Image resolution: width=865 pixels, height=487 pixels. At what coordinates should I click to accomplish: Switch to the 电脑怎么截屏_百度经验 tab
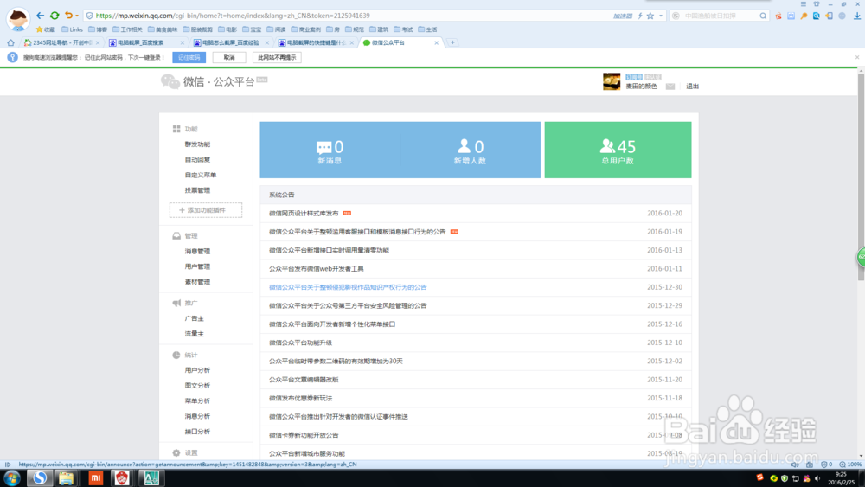[231, 42]
